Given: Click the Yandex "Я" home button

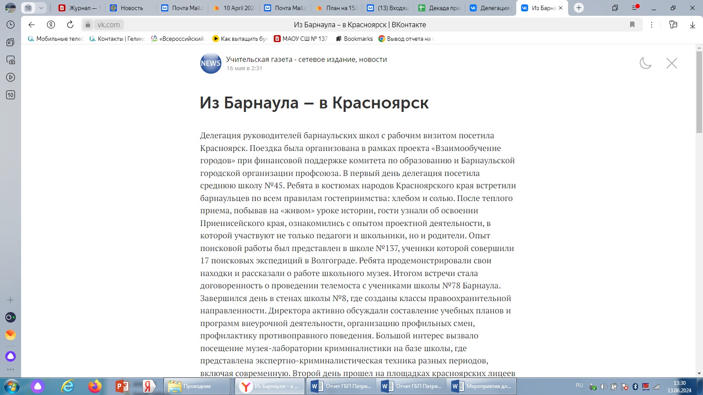Looking at the screenshot, I should (51, 25).
